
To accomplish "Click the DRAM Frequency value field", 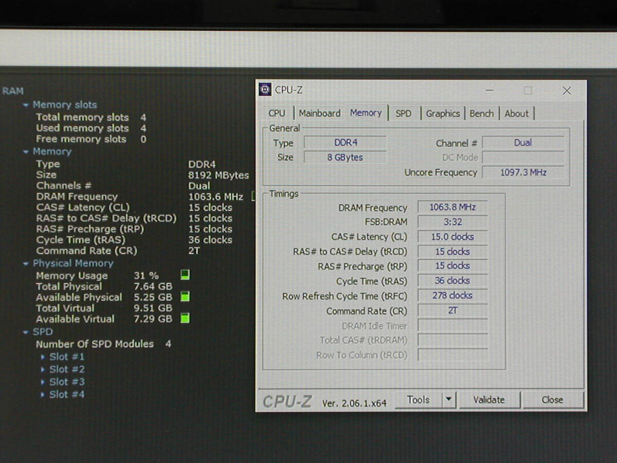I will 452,207.
